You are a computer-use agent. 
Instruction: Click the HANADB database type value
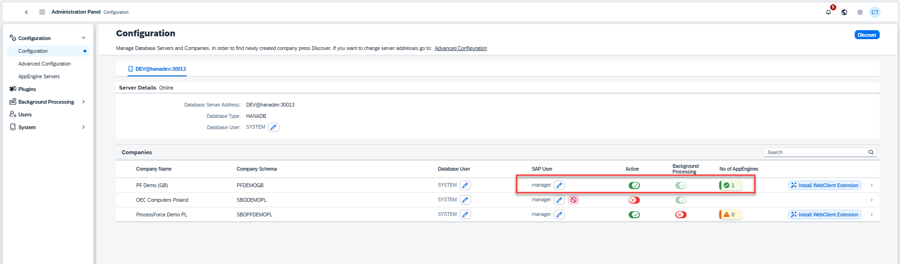tap(256, 116)
